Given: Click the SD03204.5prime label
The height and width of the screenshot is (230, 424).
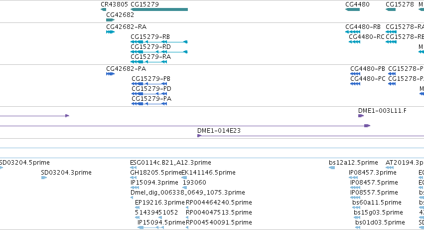Looking at the screenshot, I should [24, 163].
